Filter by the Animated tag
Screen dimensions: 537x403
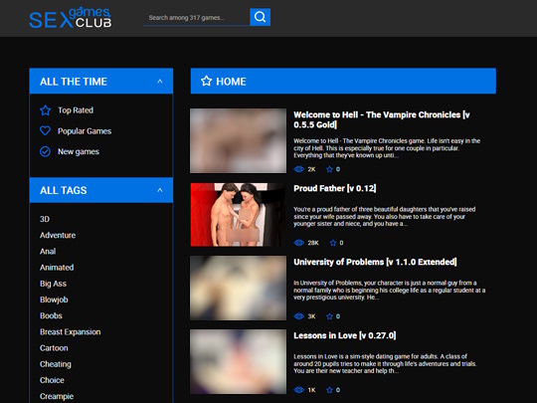click(57, 268)
